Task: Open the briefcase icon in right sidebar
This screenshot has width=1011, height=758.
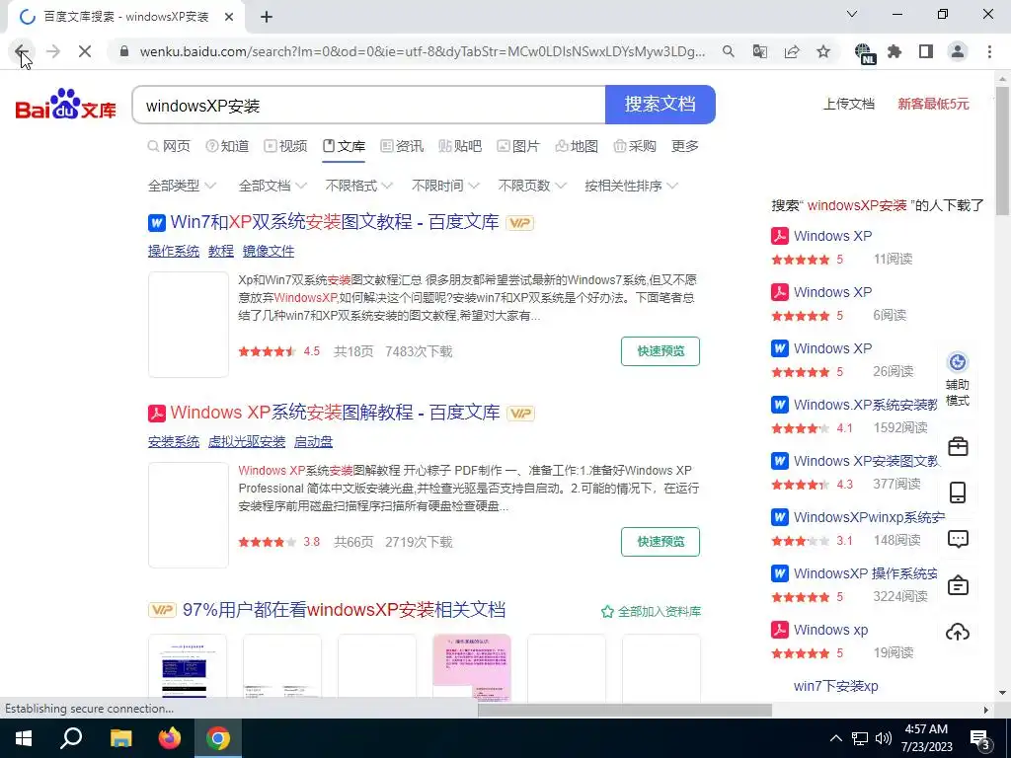Action: point(958,446)
